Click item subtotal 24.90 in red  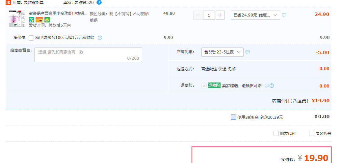coord(322,15)
